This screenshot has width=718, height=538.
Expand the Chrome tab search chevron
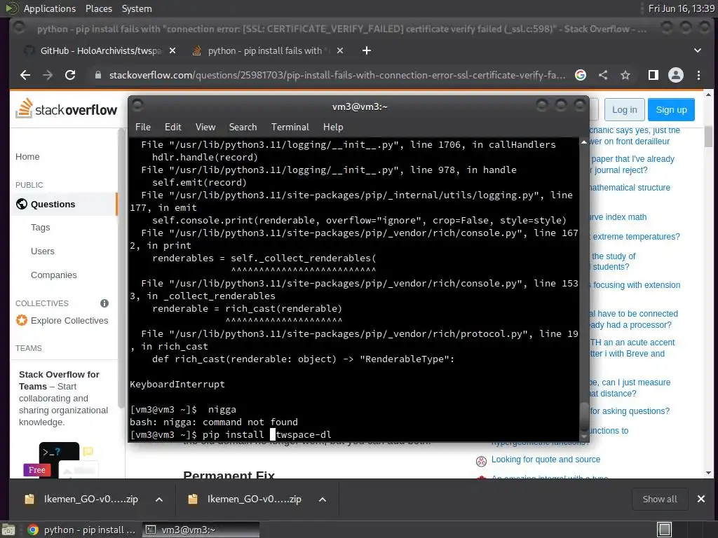point(698,50)
